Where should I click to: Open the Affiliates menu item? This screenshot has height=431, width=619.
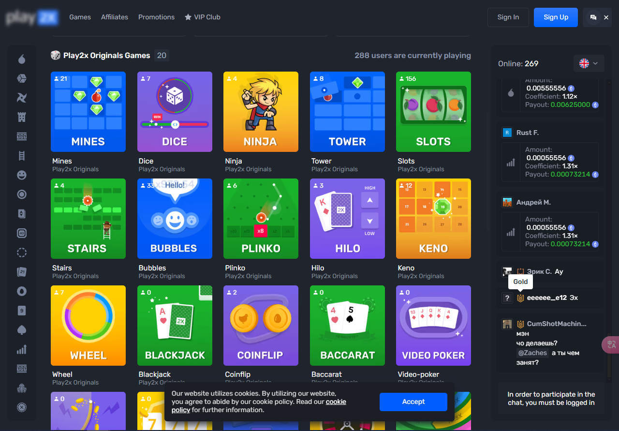(x=115, y=17)
